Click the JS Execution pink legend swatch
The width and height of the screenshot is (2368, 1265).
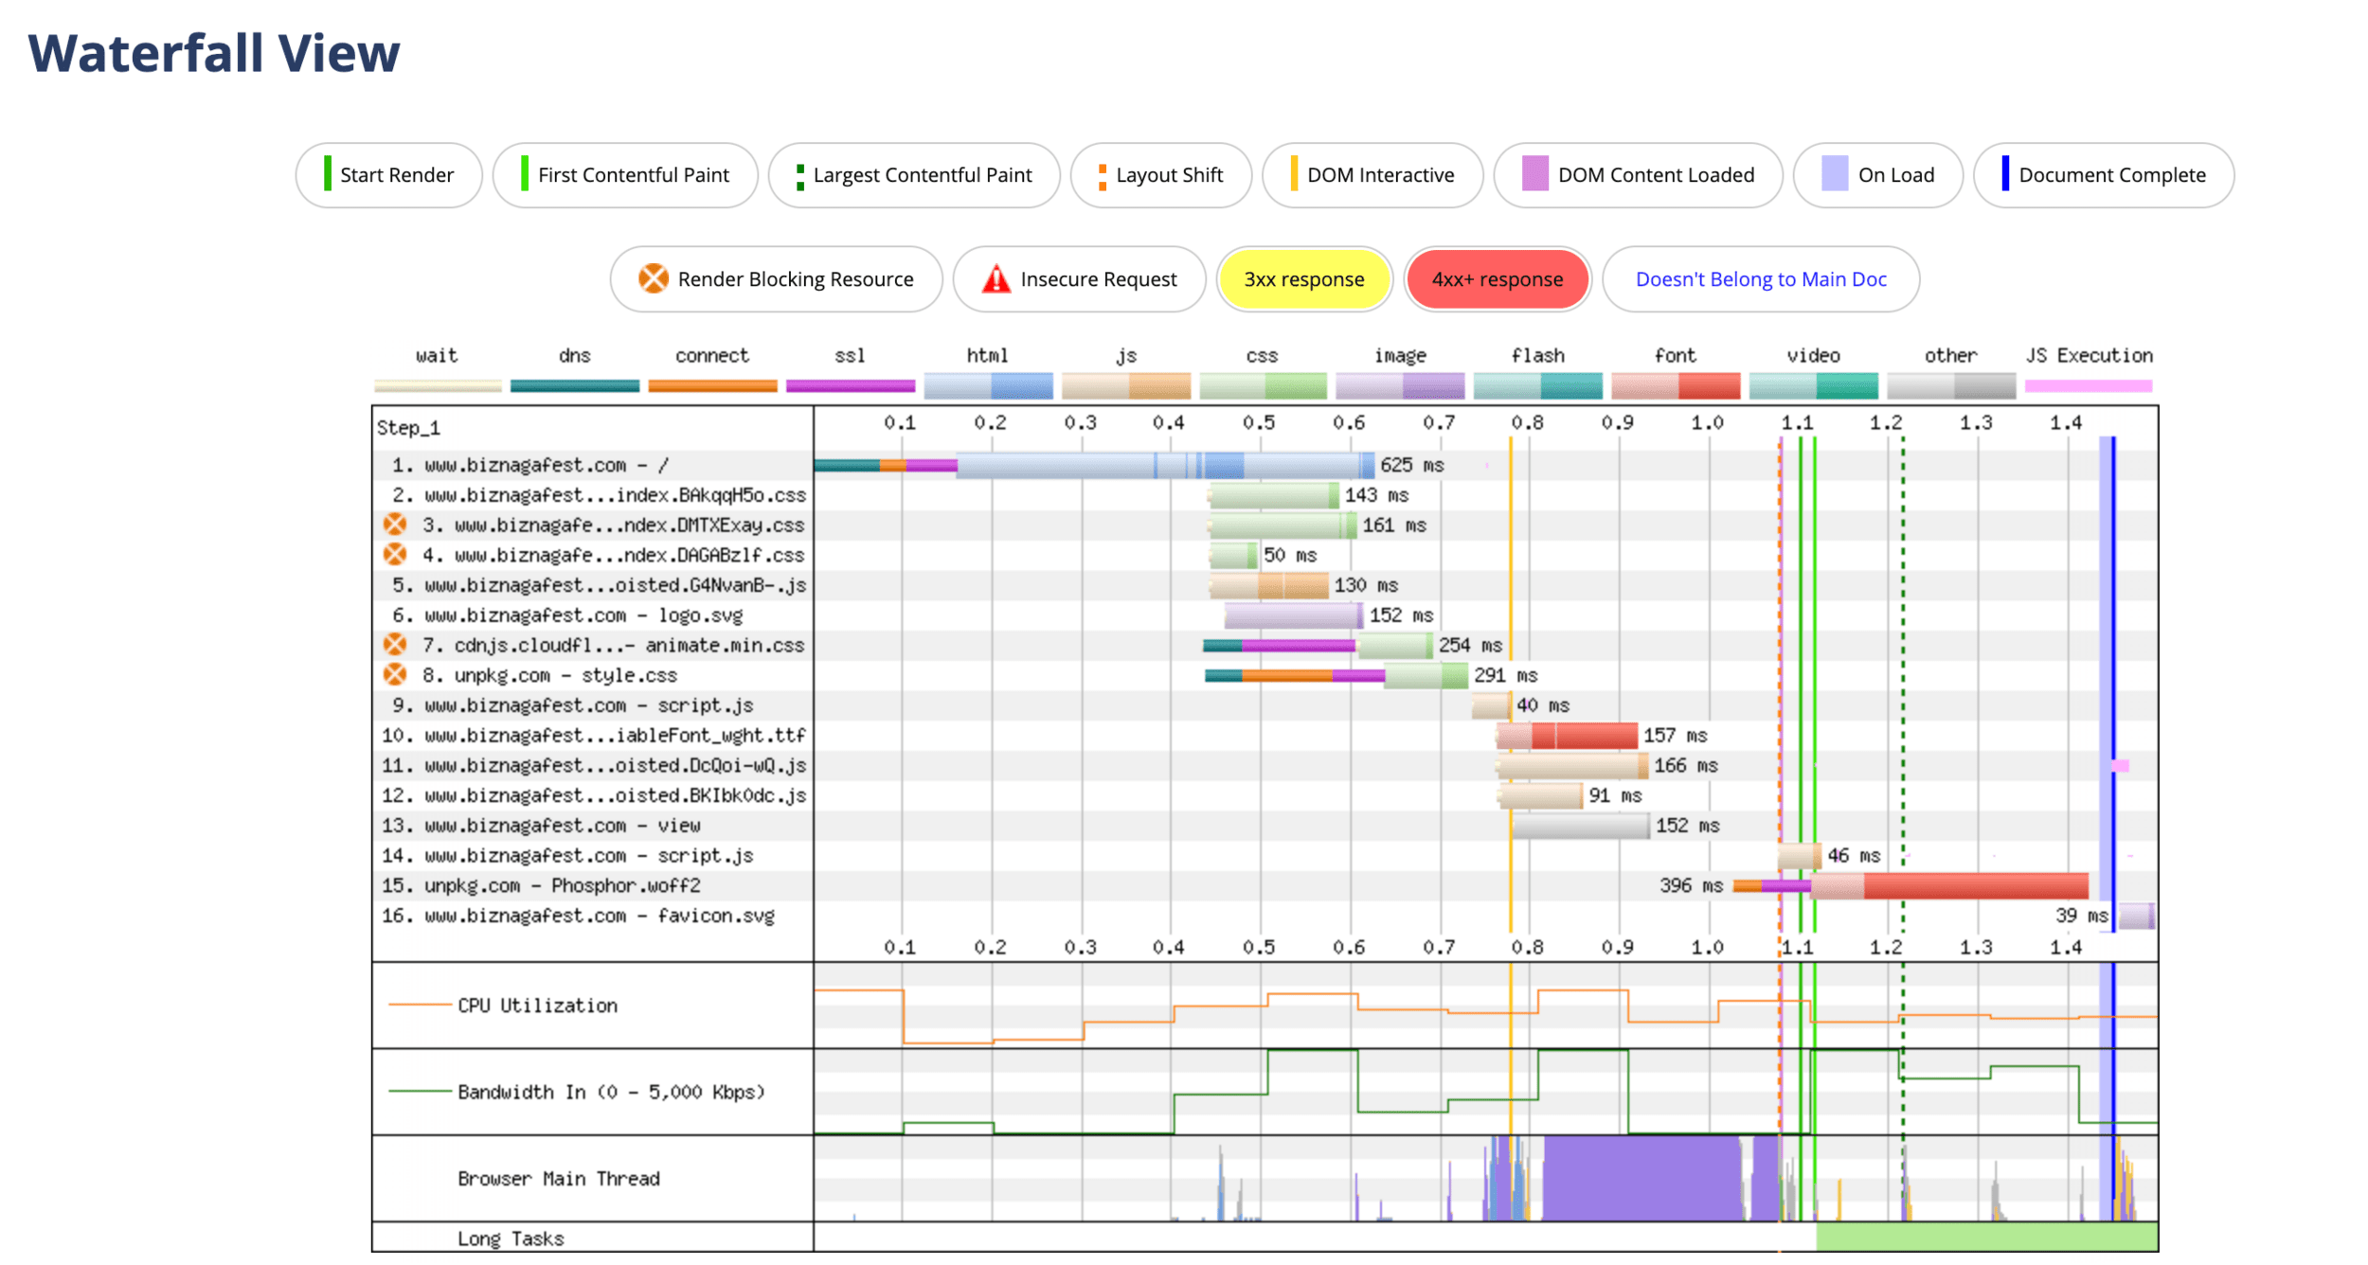(x=2088, y=386)
